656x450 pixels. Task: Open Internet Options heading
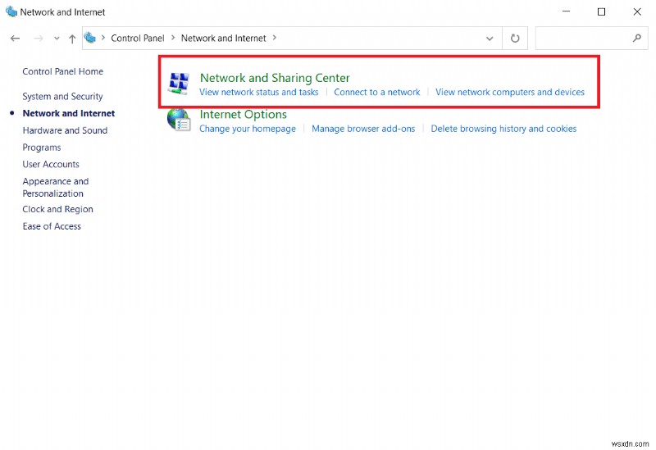pyautogui.click(x=243, y=114)
